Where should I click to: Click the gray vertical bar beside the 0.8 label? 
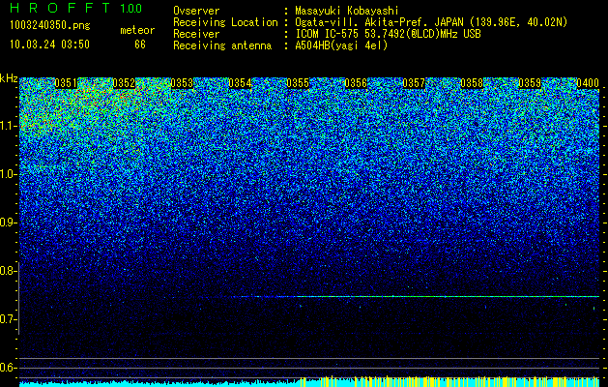tap(18, 298)
